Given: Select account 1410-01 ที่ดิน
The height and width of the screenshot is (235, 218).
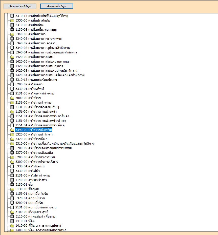Looking at the screenshot, I should [x=26, y=221].
